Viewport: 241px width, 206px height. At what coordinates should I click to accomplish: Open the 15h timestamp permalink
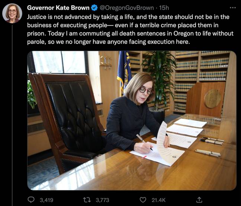(x=164, y=8)
